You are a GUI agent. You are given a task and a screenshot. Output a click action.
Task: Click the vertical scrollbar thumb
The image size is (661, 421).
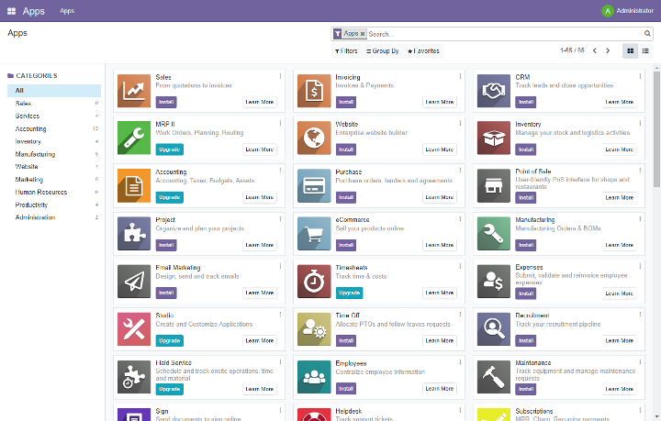656,128
